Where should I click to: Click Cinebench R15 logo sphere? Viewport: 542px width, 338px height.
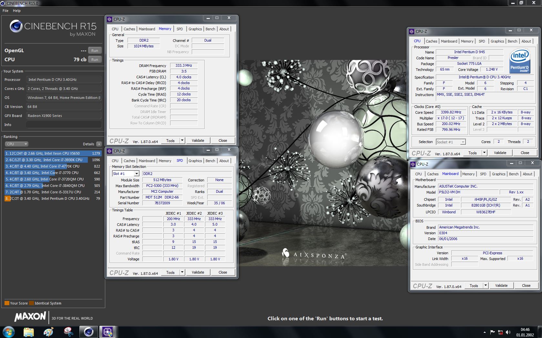(16, 26)
